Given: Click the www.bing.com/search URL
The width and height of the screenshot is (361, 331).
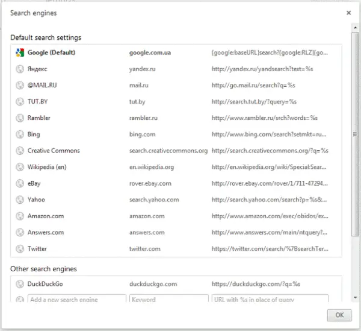Looking at the screenshot, I should click(x=269, y=134).
